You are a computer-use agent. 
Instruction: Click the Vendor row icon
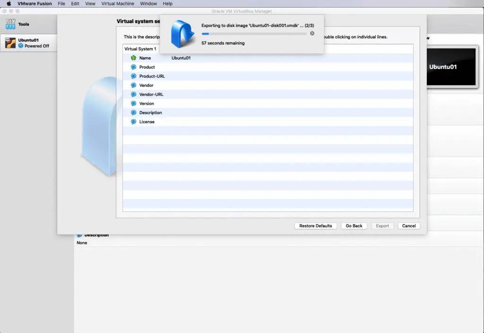point(133,85)
